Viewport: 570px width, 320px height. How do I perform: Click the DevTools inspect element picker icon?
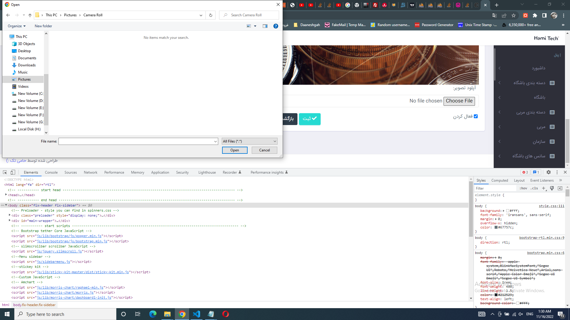(x=5, y=172)
